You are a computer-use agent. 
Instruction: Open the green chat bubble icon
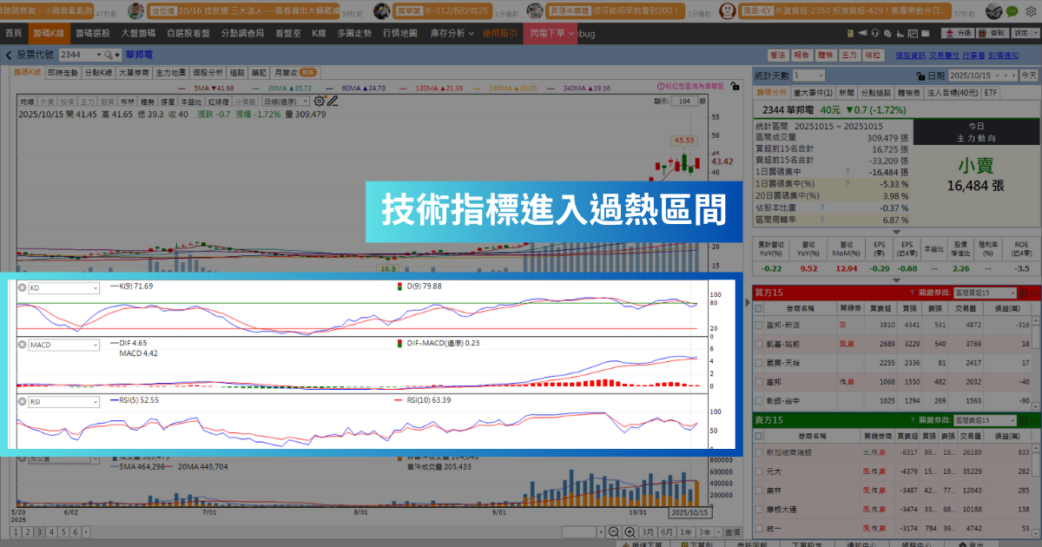tap(1012, 11)
